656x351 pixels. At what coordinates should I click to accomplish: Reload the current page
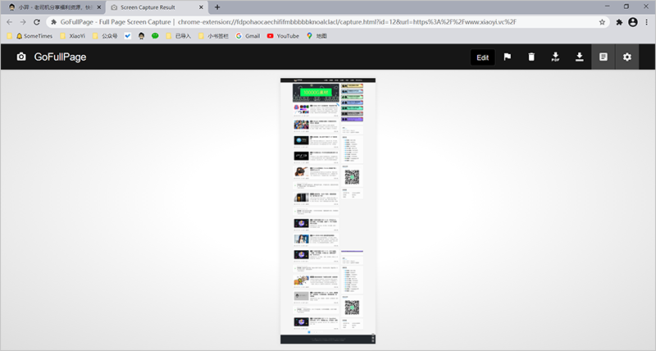click(x=37, y=22)
